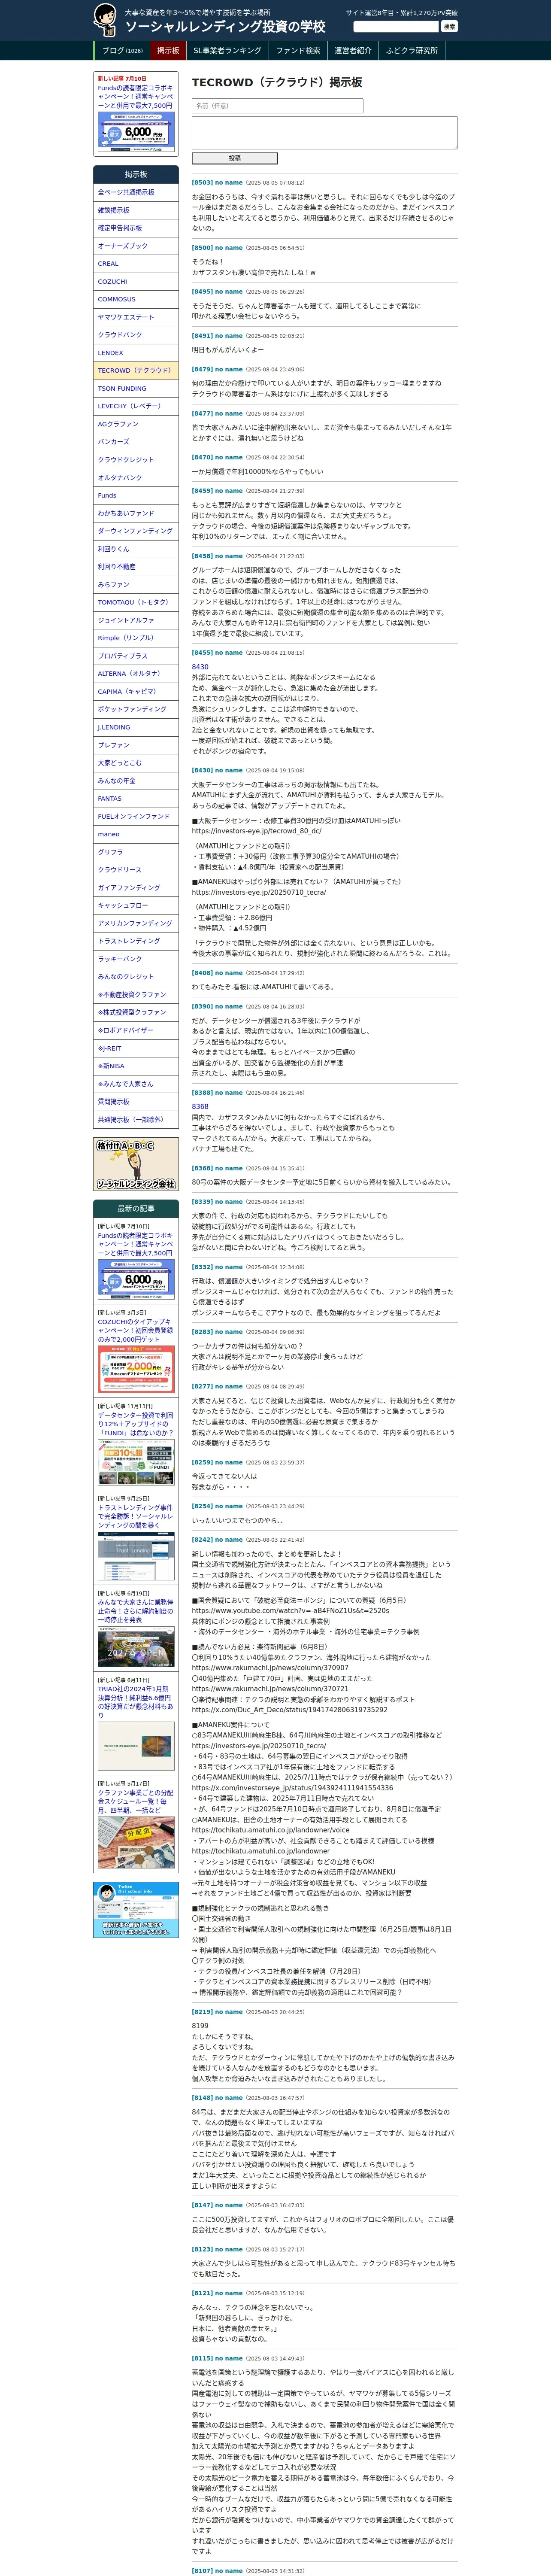Viewport: 551px width, 2576px height.
Task: Open the maneo board link
Action: point(136,834)
